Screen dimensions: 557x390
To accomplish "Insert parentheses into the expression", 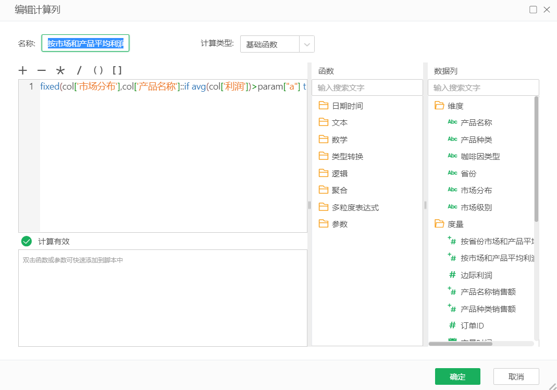I will 98,70.
